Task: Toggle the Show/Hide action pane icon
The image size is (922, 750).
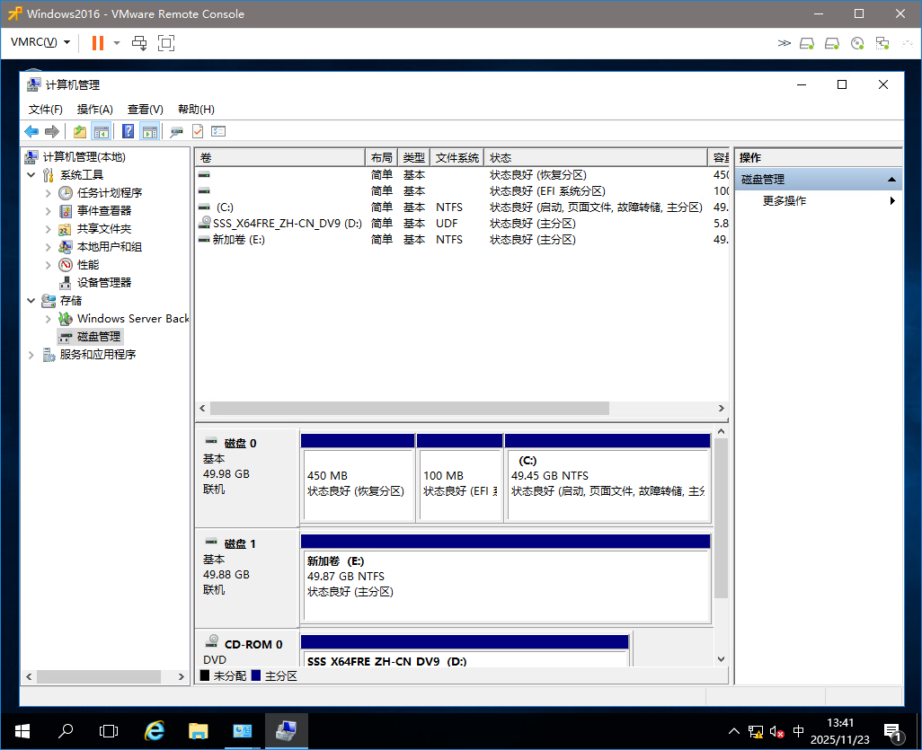Action: (x=150, y=132)
